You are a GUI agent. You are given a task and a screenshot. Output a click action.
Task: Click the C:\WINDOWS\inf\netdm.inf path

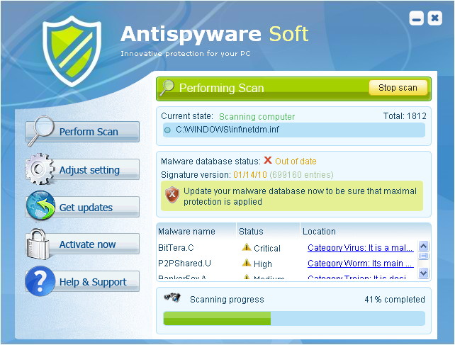click(x=227, y=130)
